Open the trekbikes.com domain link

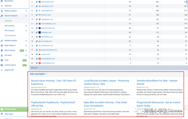pos(47,33)
